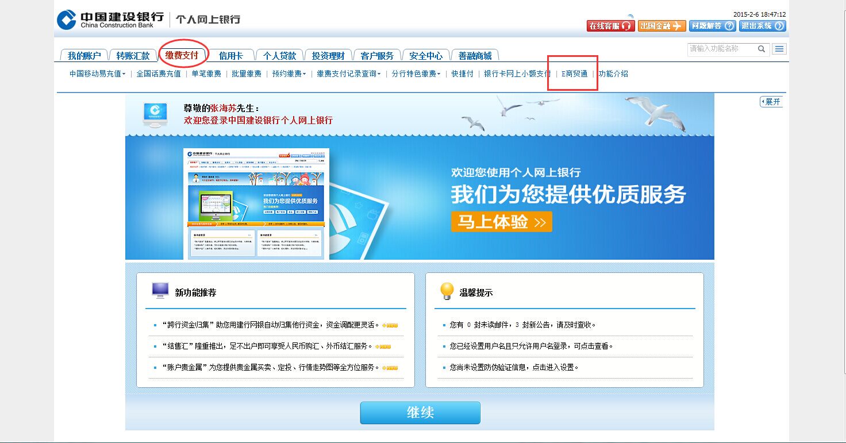The width and height of the screenshot is (846, 443).
Task: Open 出国金融 overseas finance button
Action: click(662, 26)
